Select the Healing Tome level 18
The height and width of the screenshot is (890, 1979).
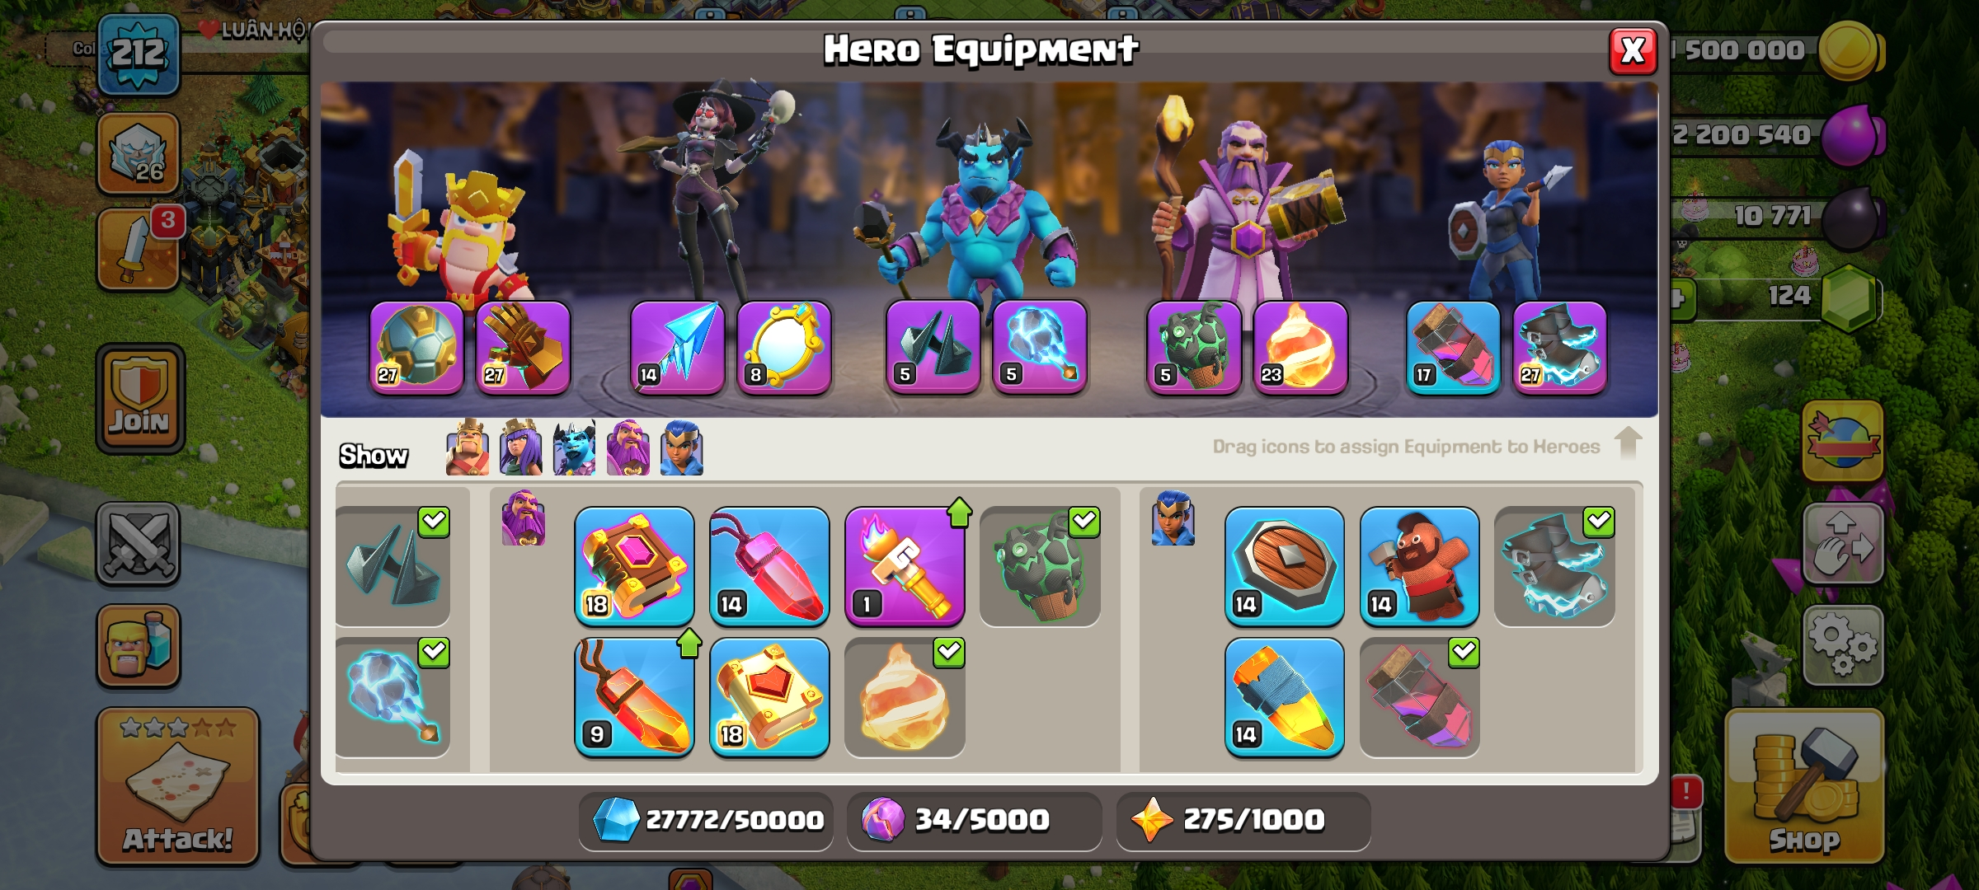[769, 697]
